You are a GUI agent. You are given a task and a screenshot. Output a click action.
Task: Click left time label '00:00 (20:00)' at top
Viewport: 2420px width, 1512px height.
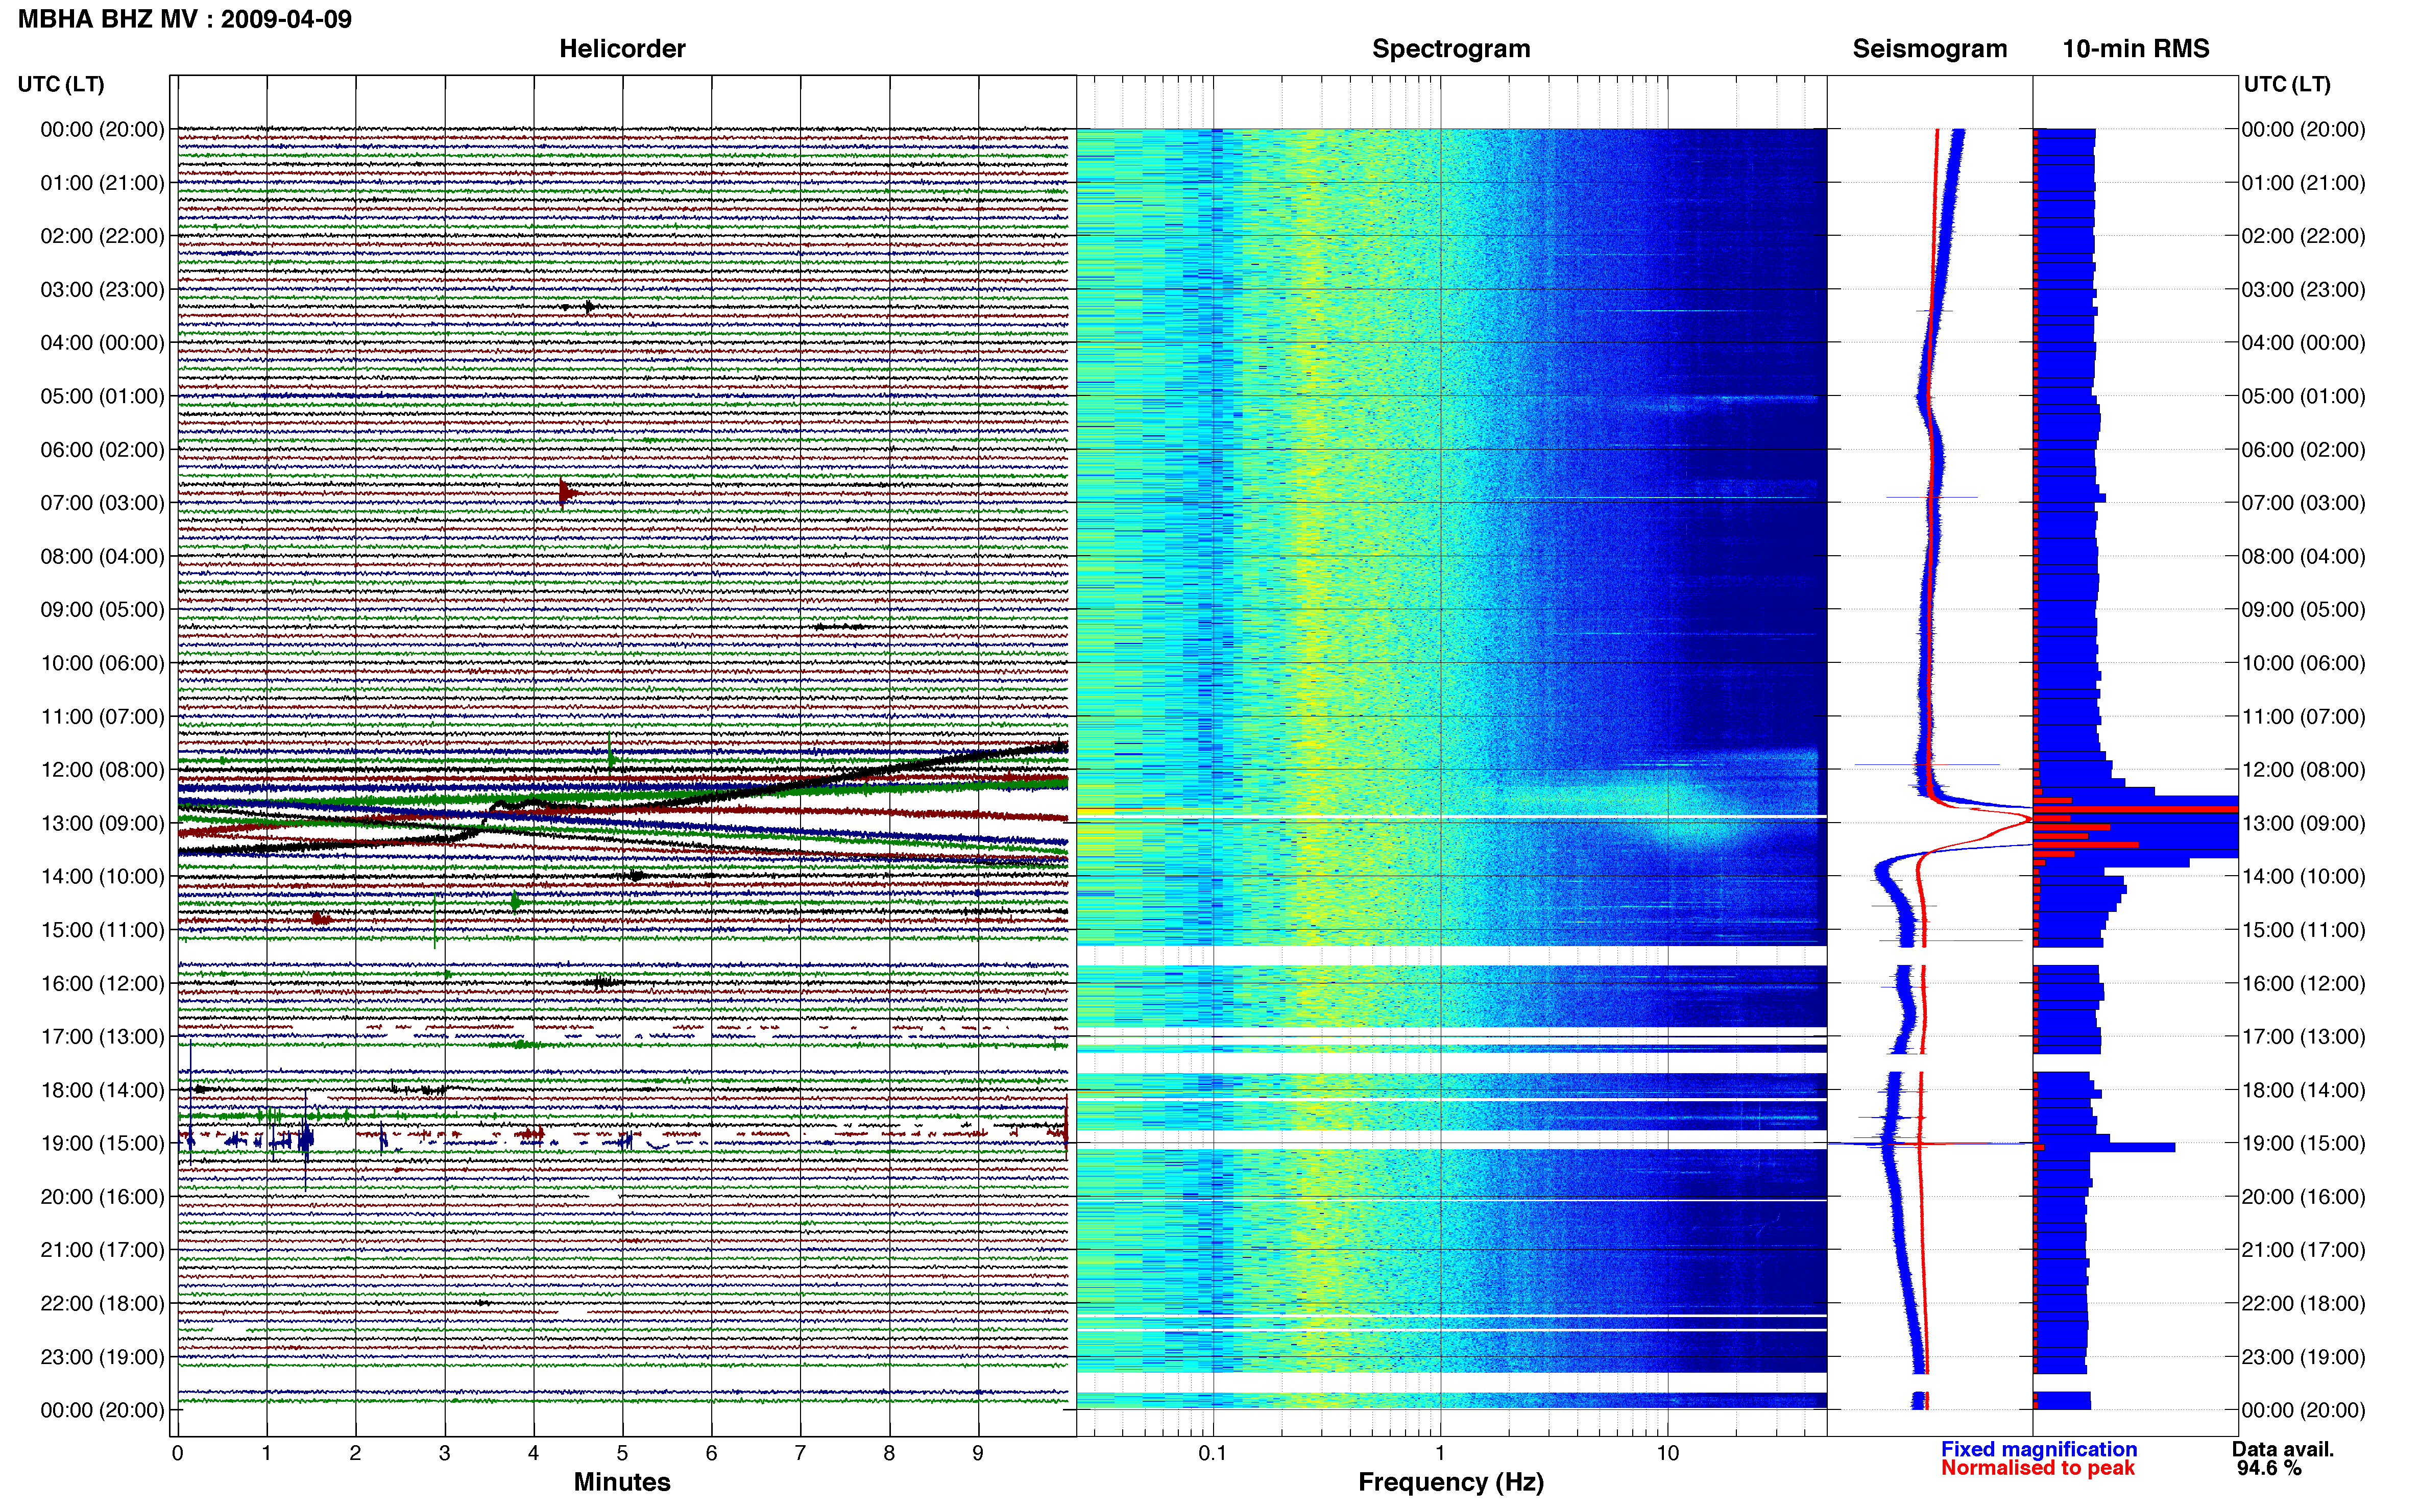click(102, 129)
